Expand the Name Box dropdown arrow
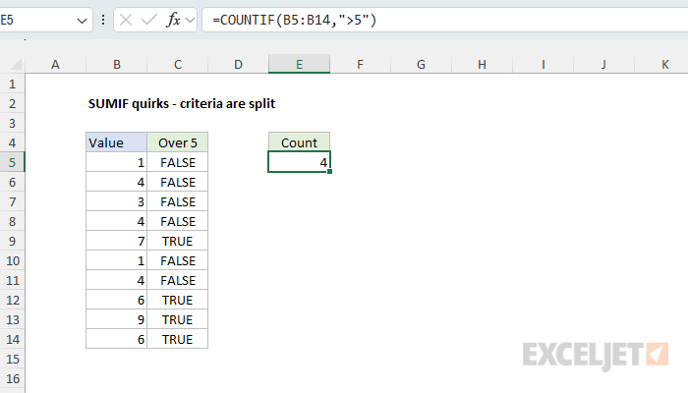This screenshot has height=393, width=688. (x=82, y=21)
